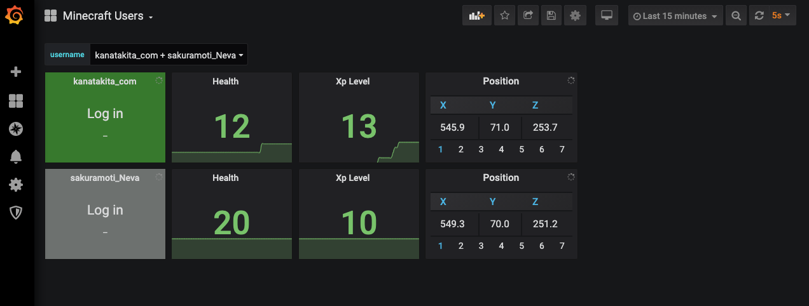Open the 5s refresh interval dropdown
This screenshot has width=809, height=306.
tap(781, 16)
